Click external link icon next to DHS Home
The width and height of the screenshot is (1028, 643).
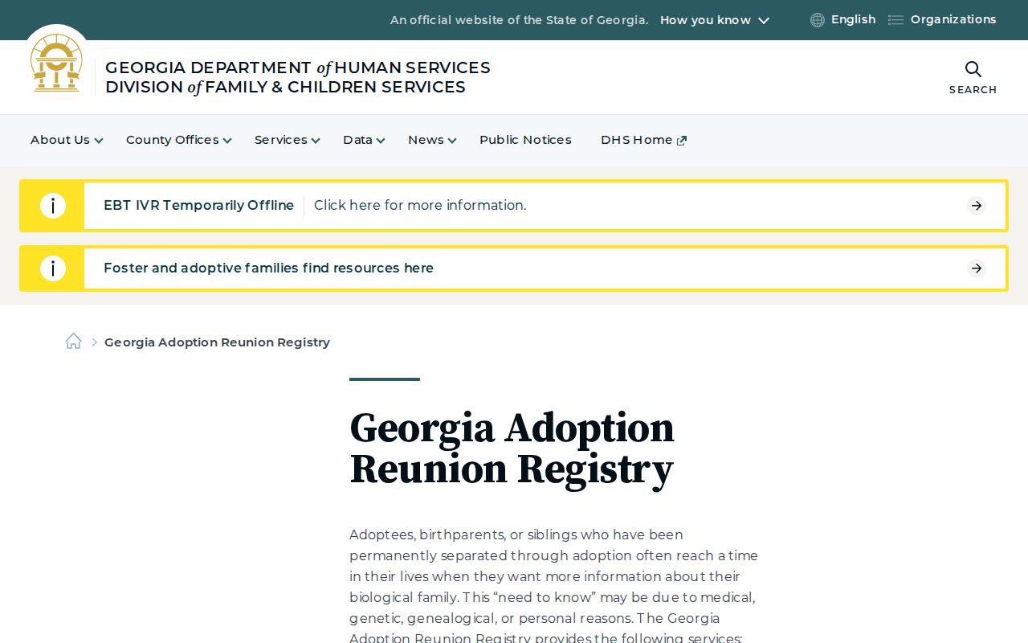[x=682, y=141]
